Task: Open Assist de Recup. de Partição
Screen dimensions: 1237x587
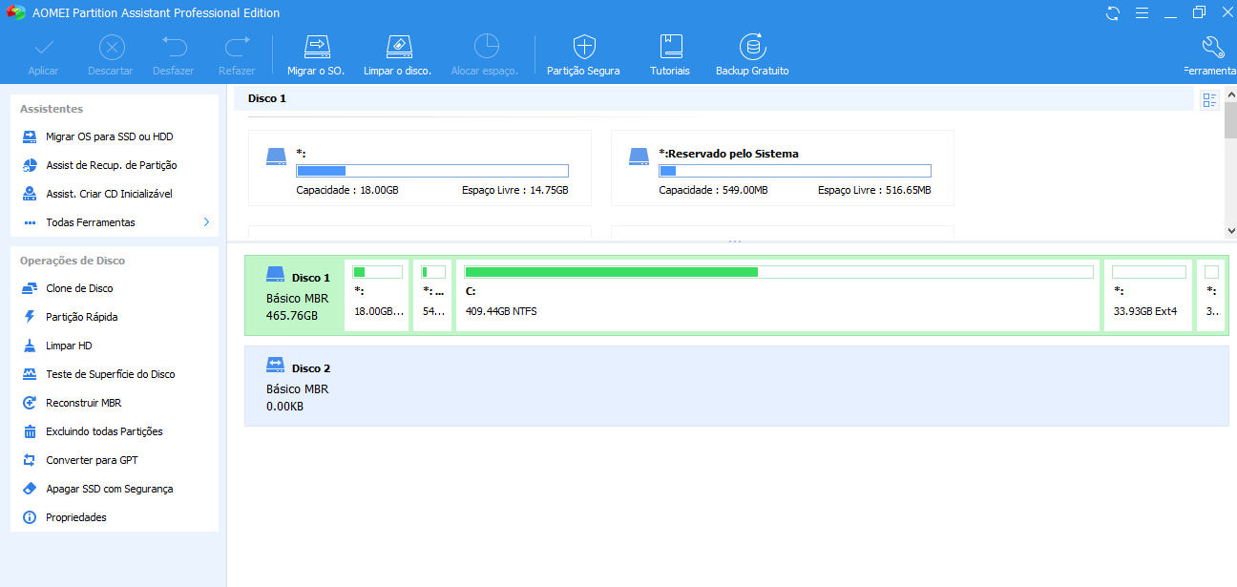Action: coord(115,165)
